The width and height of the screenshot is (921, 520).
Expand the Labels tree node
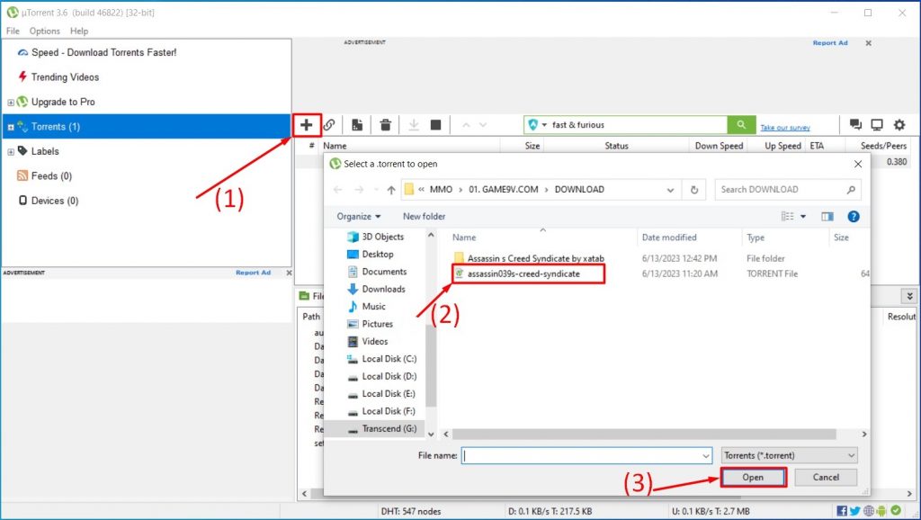pos(11,152)
